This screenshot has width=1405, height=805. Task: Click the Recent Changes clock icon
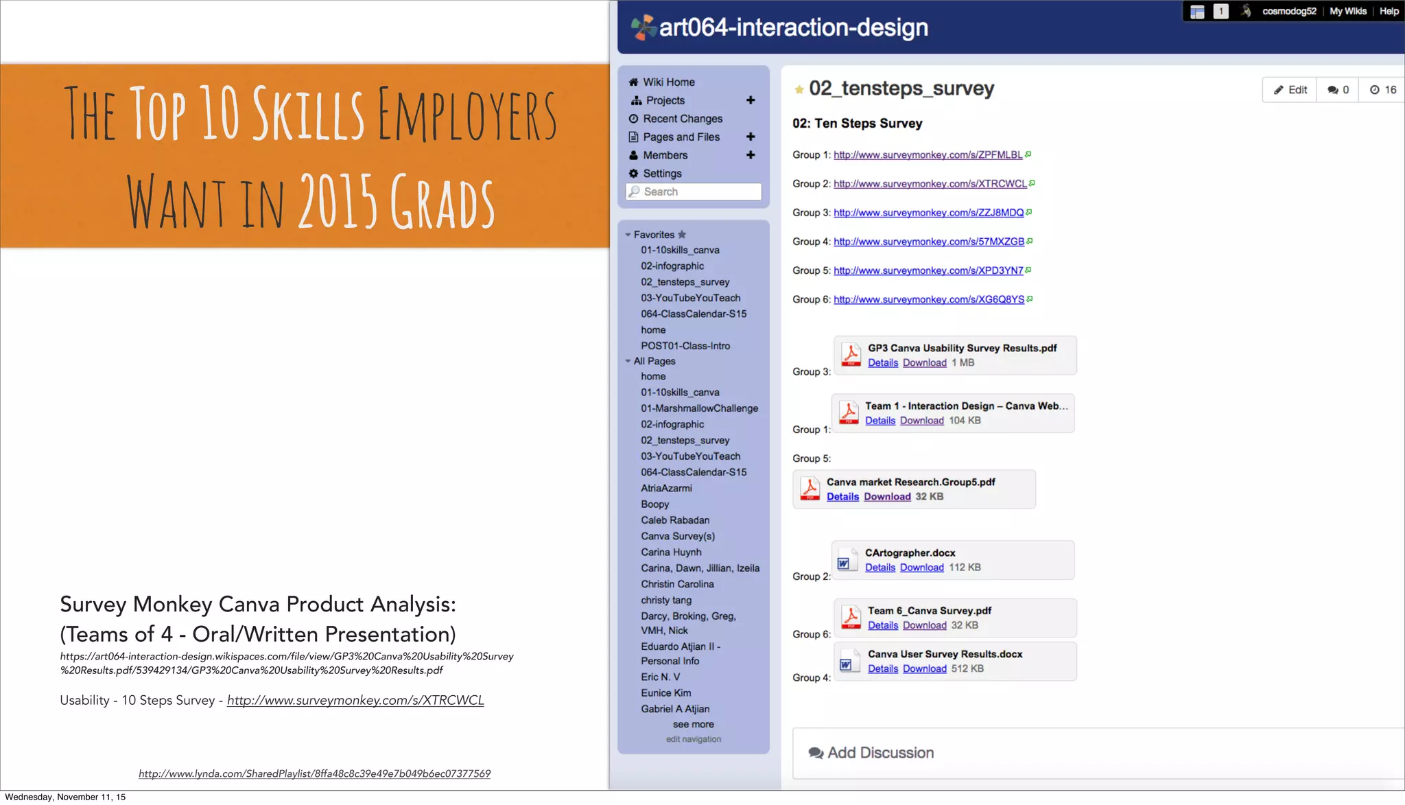pyautogui.click(x=633, y=119)
